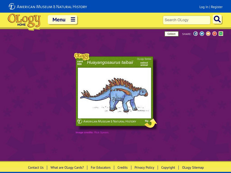
Task: Share the card on Facebook
Action: click(x=196, y=34)
